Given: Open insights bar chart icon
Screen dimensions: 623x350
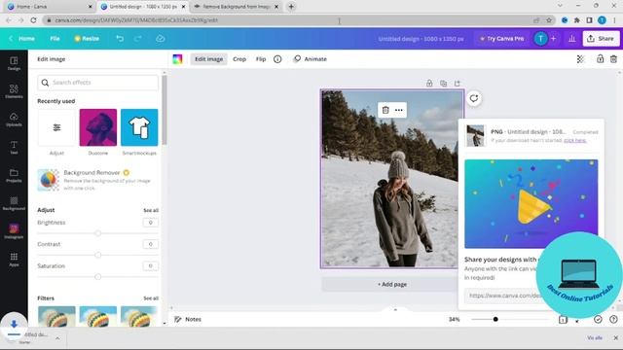Looking at the screenshot, I should click(x=572, y=39).
